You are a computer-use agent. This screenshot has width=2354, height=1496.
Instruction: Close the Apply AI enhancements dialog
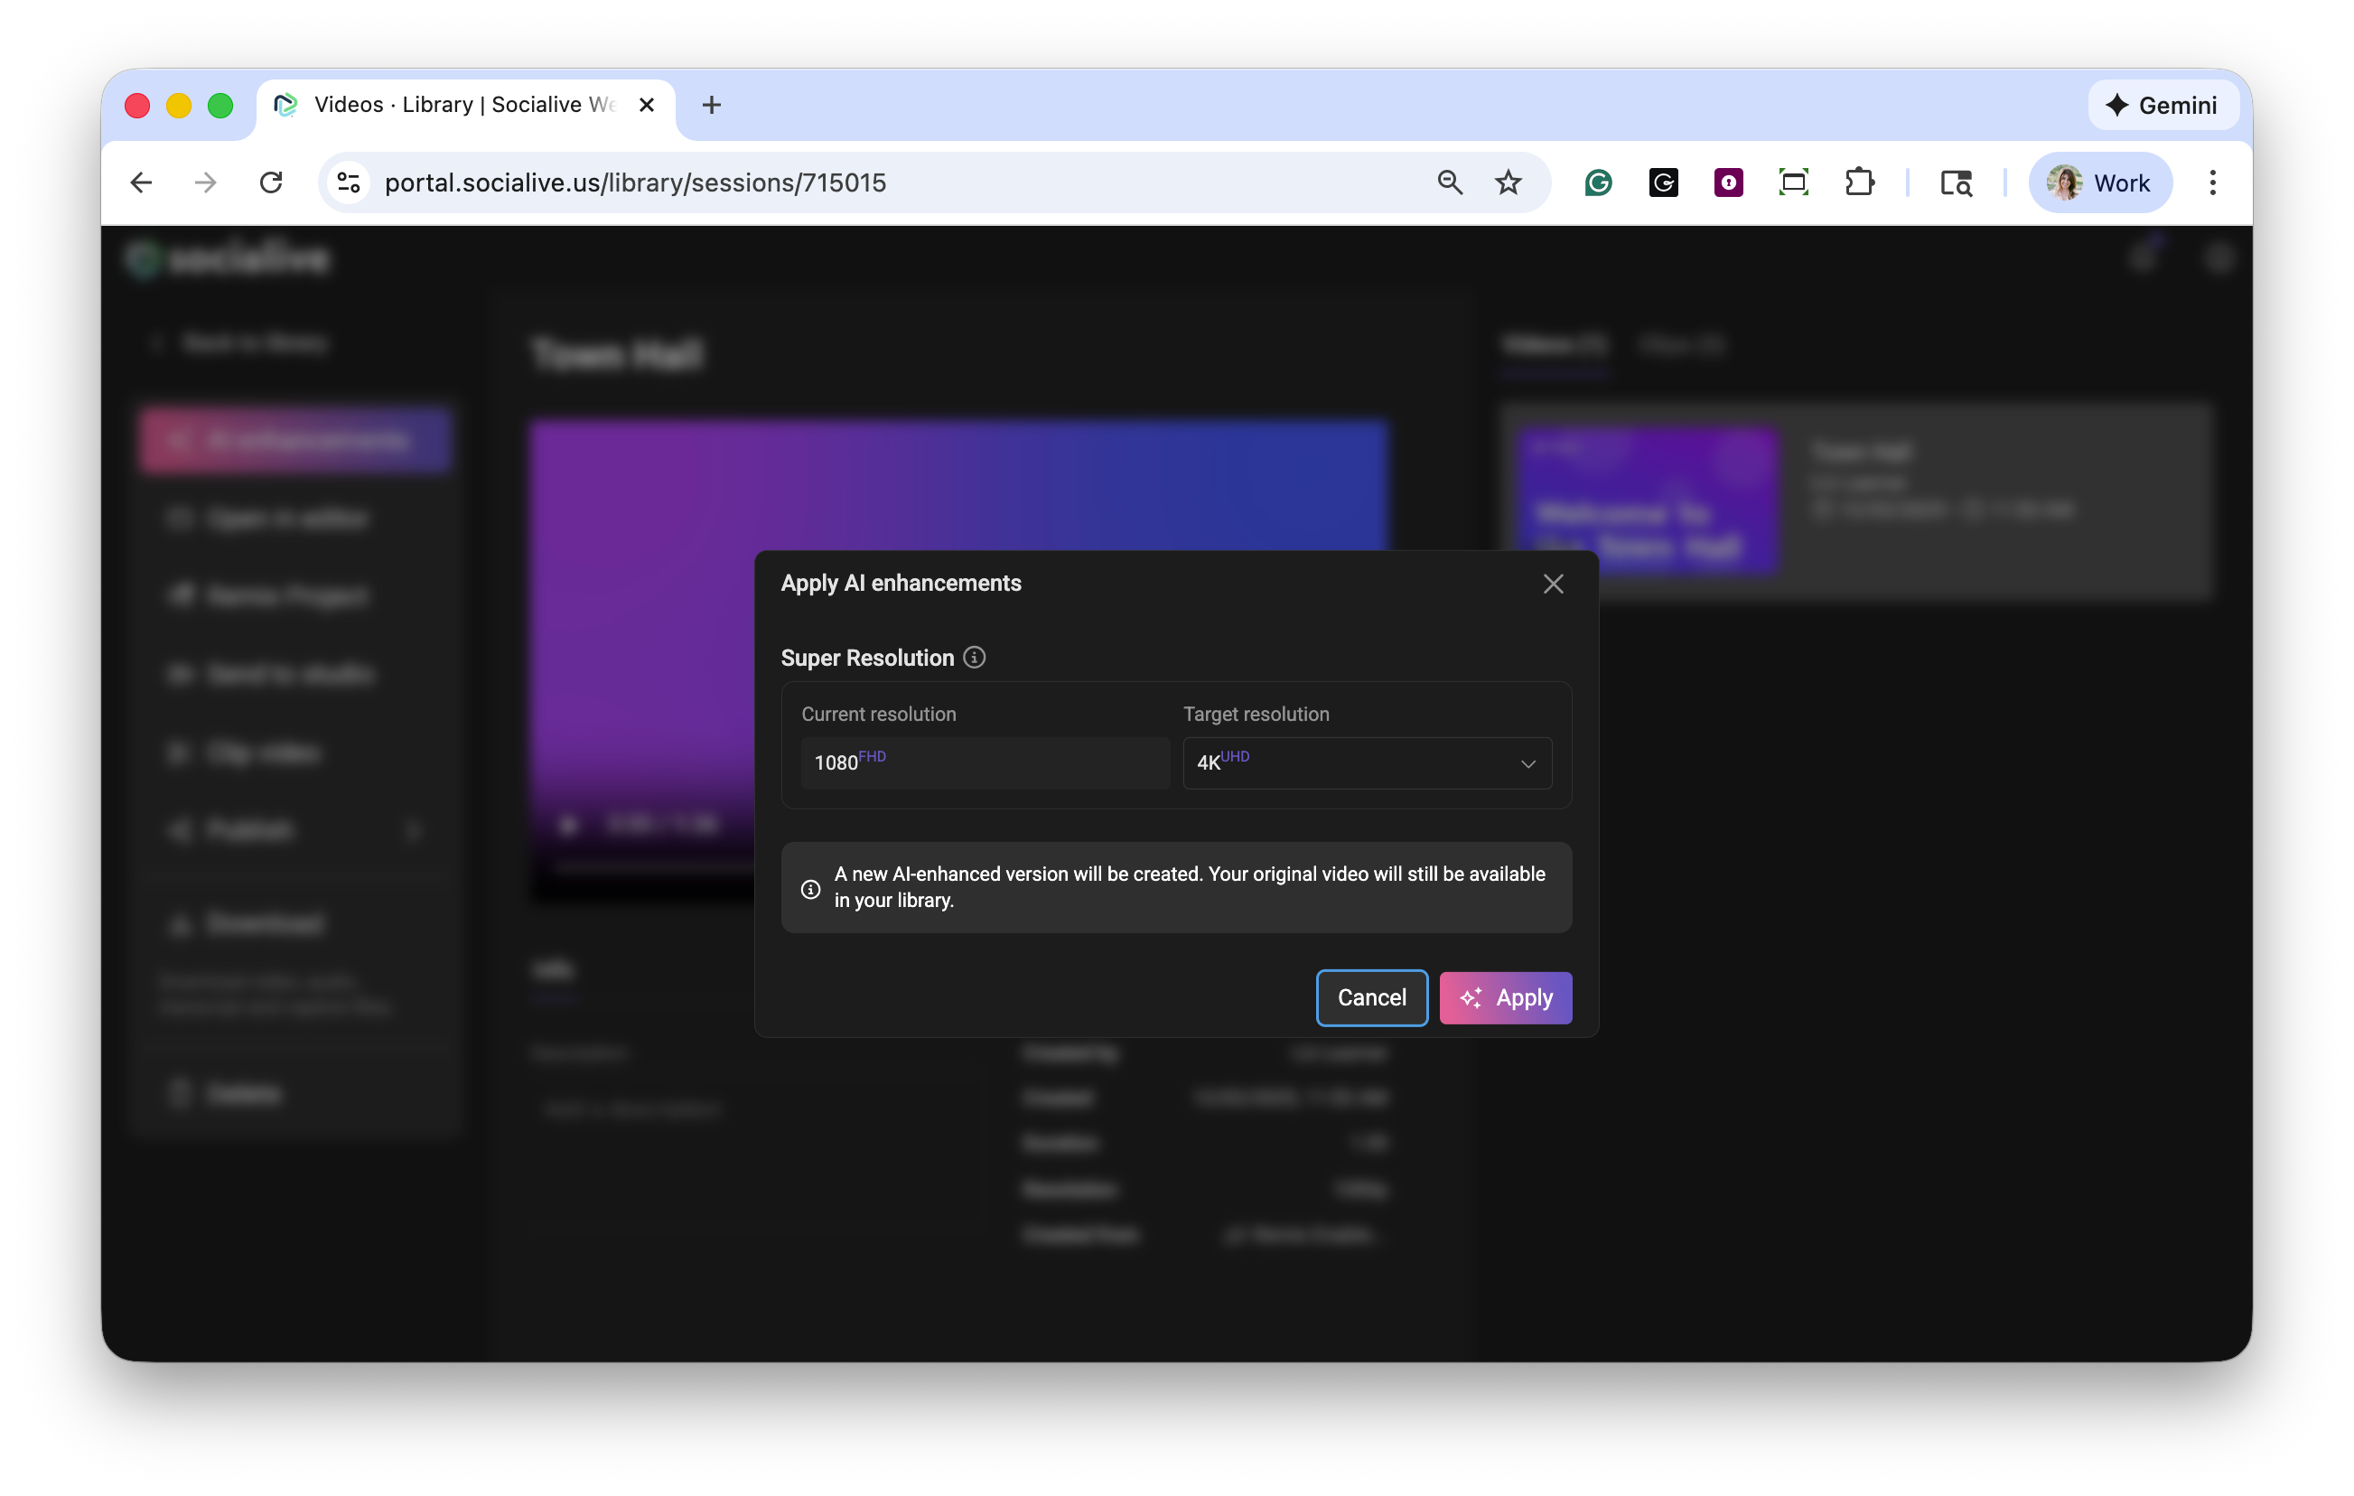pyautogui.click(x=1553, y=584)
